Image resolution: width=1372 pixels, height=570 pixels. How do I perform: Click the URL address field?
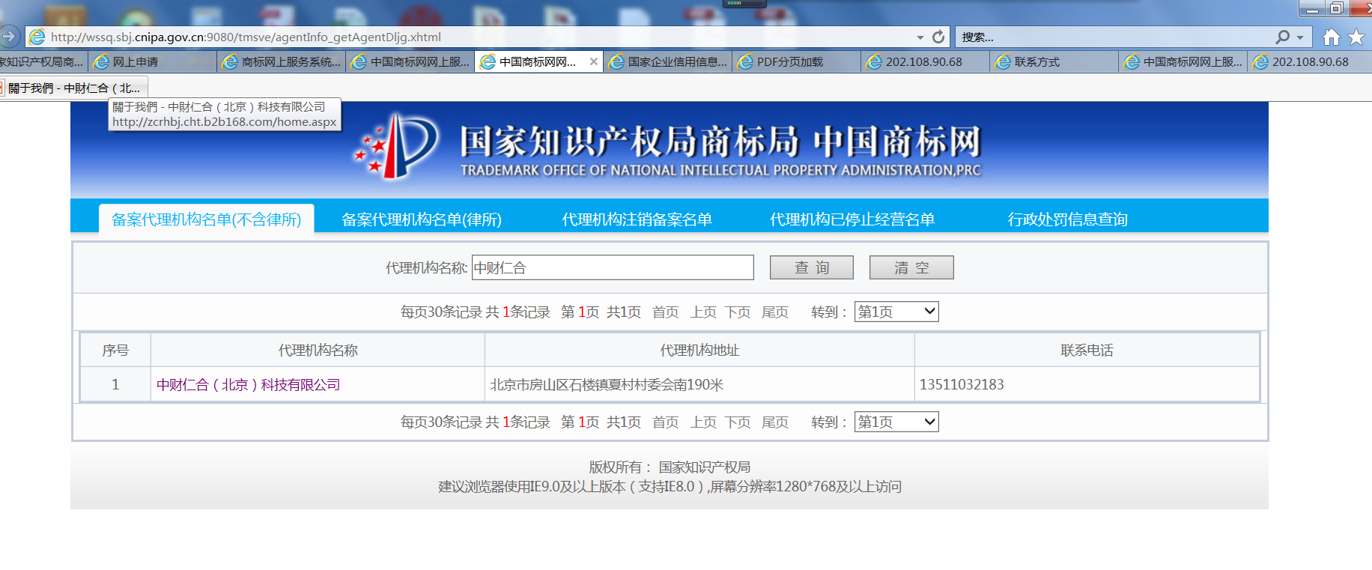[x=479, y=37]
